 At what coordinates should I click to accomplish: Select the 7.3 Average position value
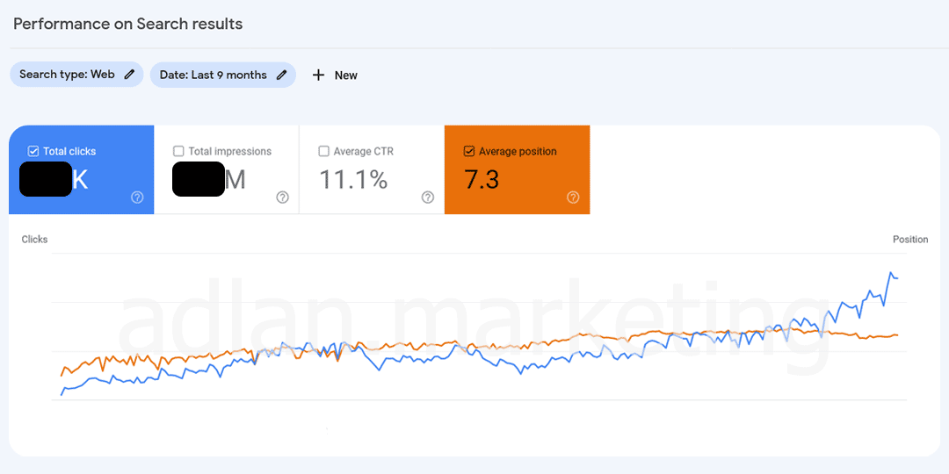482,180
